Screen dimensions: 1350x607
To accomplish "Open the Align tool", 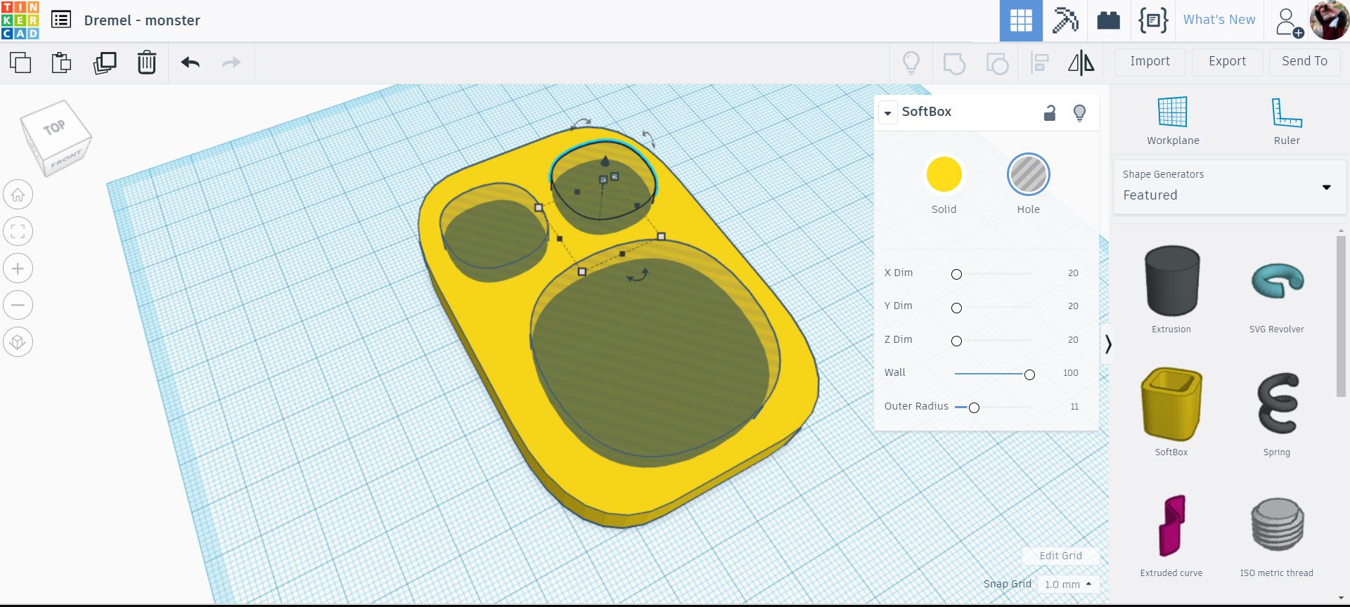I will (x=1039, y=63).
